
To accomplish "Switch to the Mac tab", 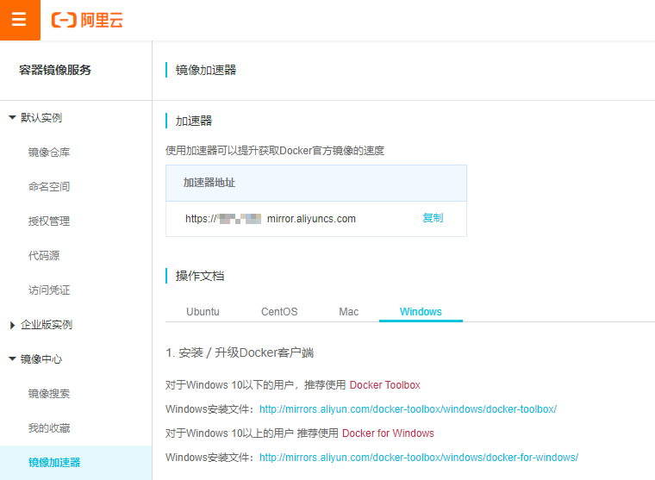I will coord(349,312).
